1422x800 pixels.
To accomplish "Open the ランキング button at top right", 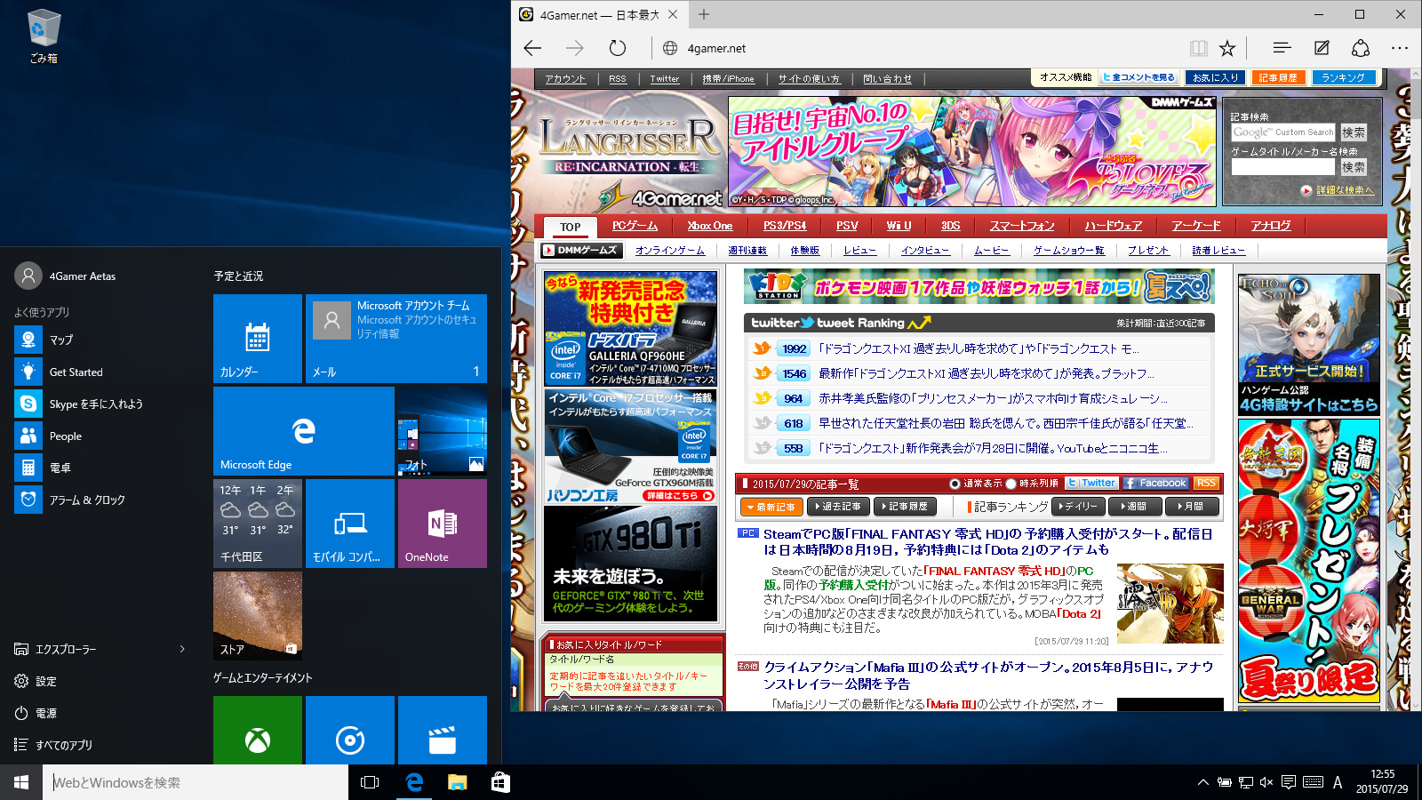I will coord(1342,78).
